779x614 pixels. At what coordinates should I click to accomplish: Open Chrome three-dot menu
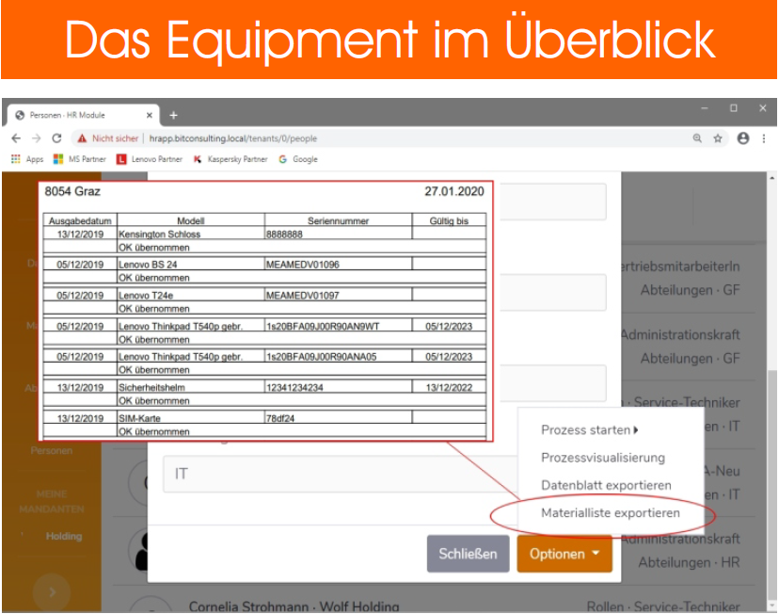[763, 138]
